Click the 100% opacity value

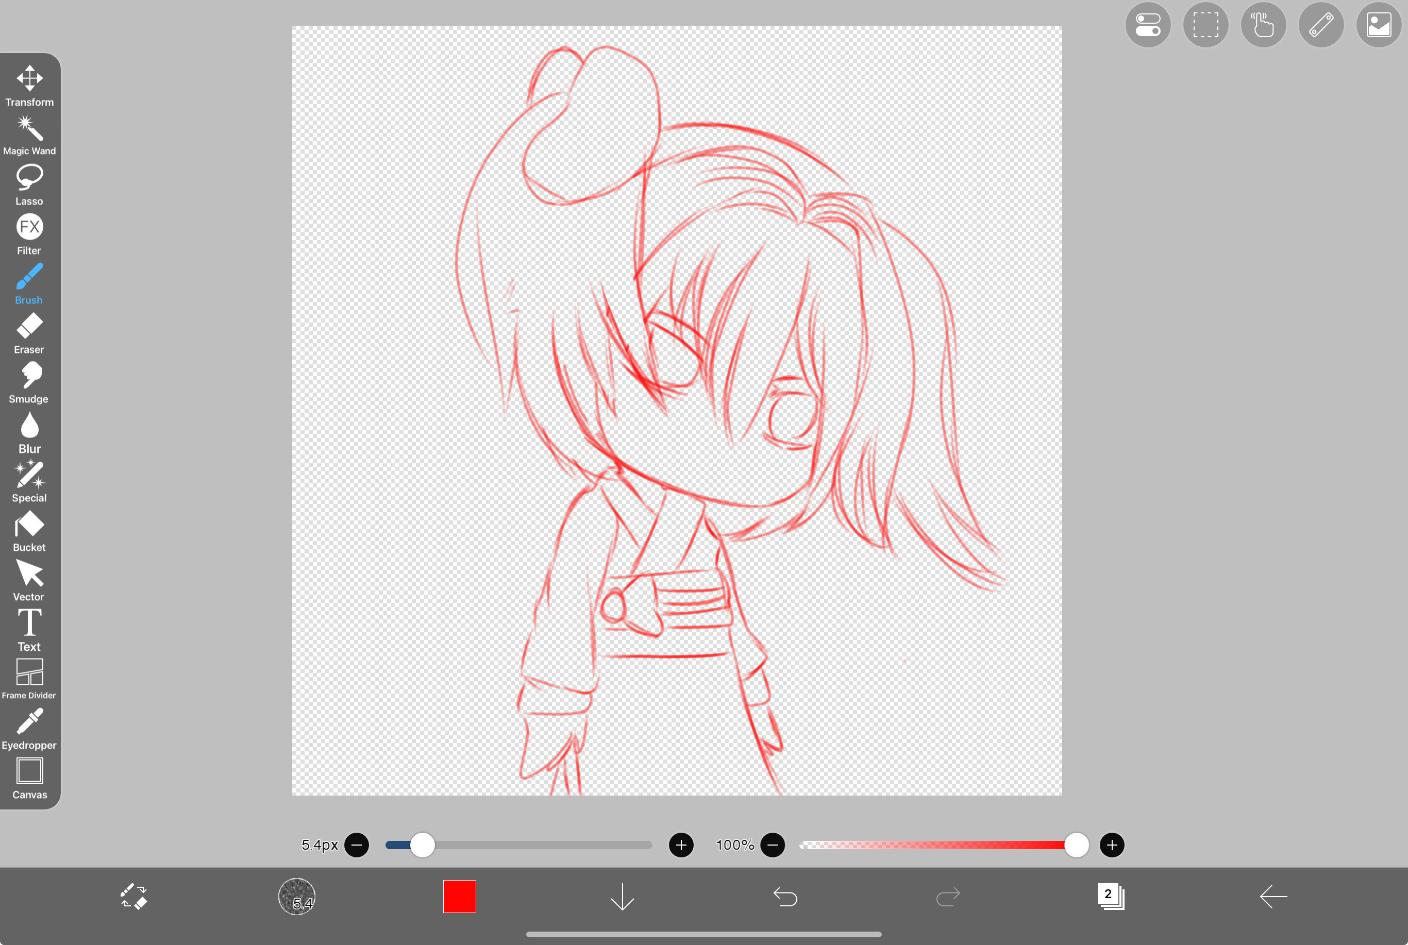point(735,845)
